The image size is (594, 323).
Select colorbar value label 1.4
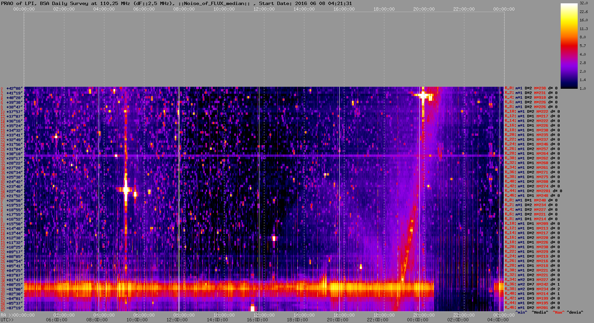click(x=583, y=80)
